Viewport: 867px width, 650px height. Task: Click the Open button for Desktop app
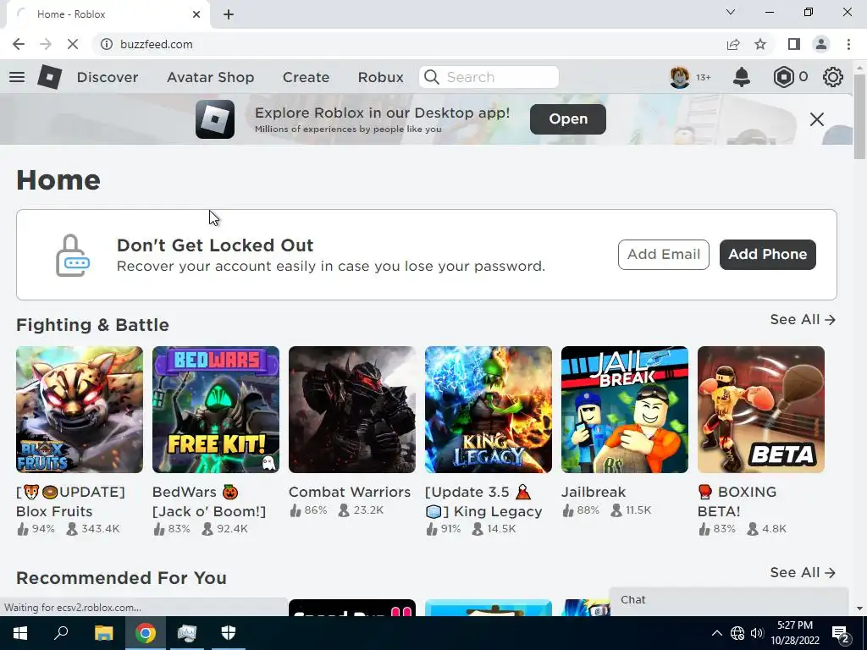click(x=568, y=118)
